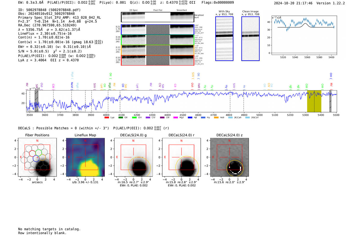363x247 pixels.
Task: Open the Fiber Positions thumbnail image
Action: (37, 158)
